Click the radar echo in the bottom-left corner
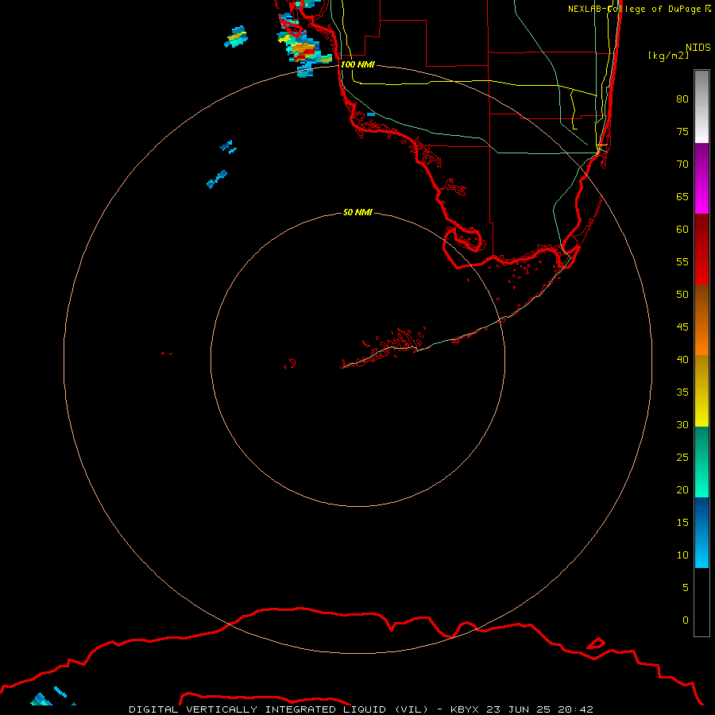Viewport: 715px width, 715px height. coord(41,699)
